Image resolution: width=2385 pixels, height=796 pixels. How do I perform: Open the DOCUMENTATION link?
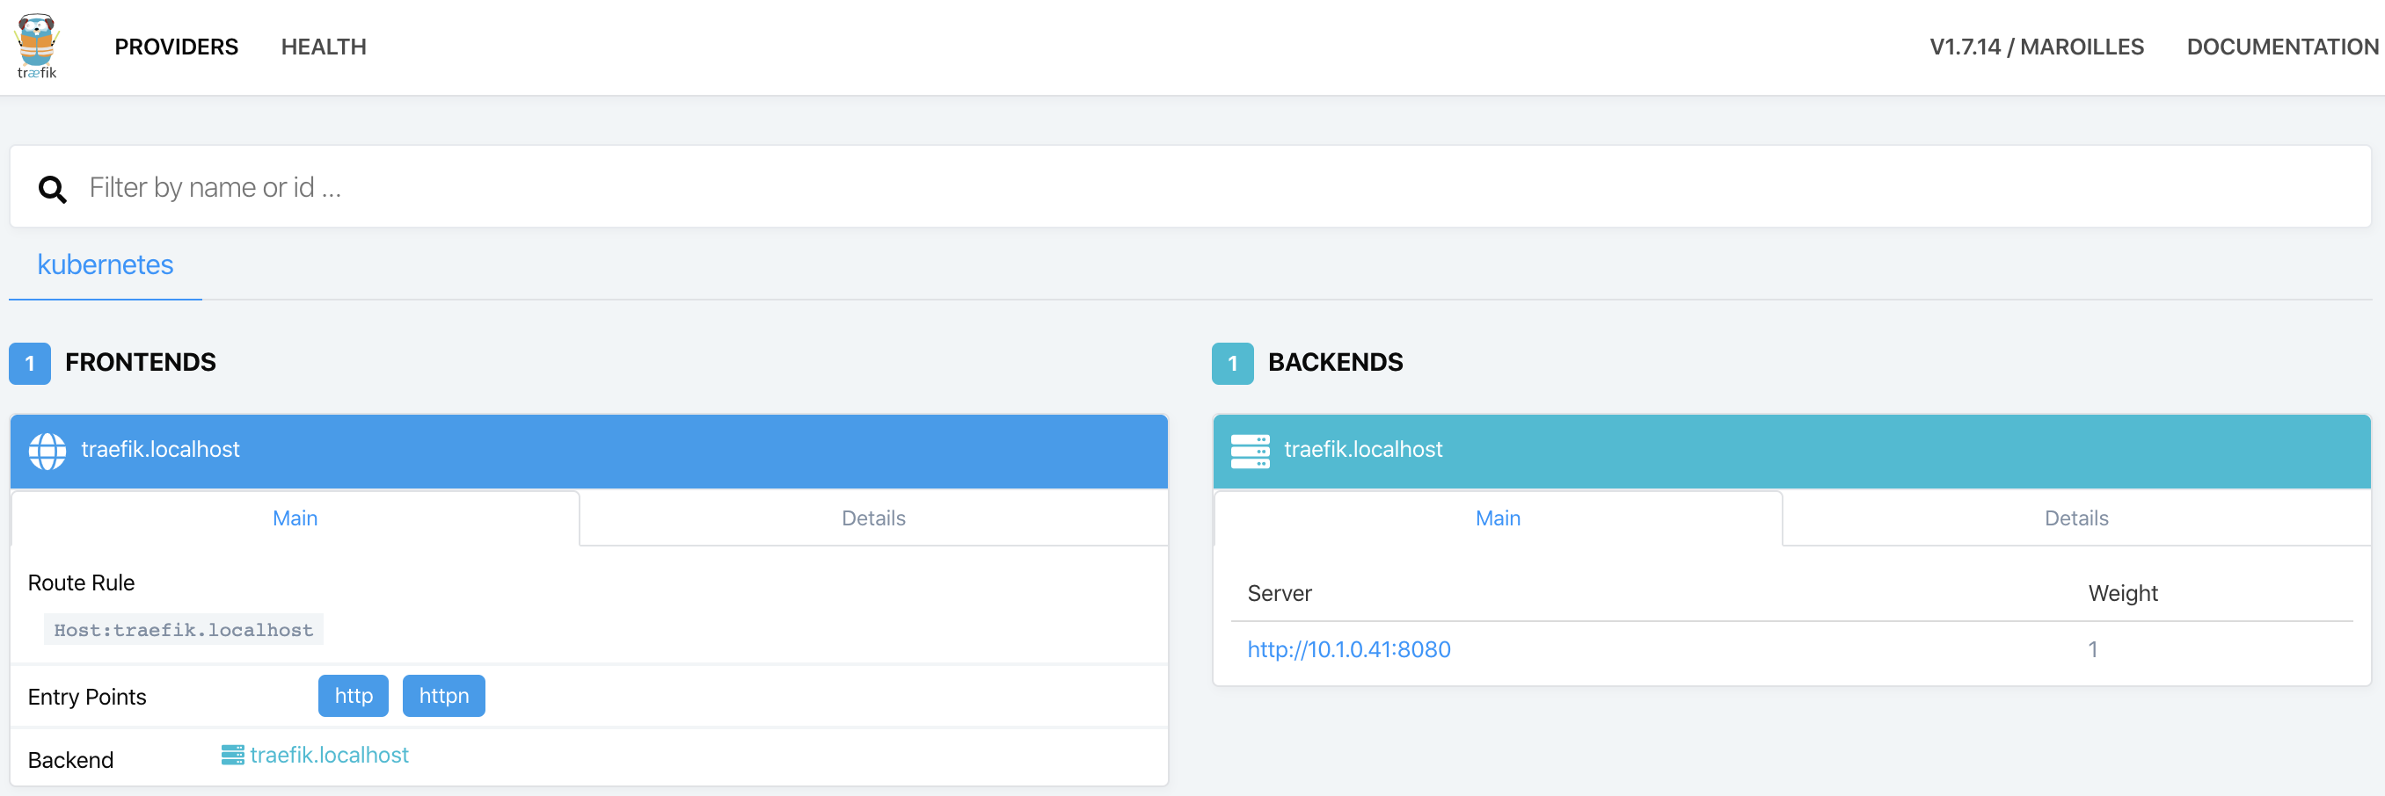click(x=2281, y=47)
